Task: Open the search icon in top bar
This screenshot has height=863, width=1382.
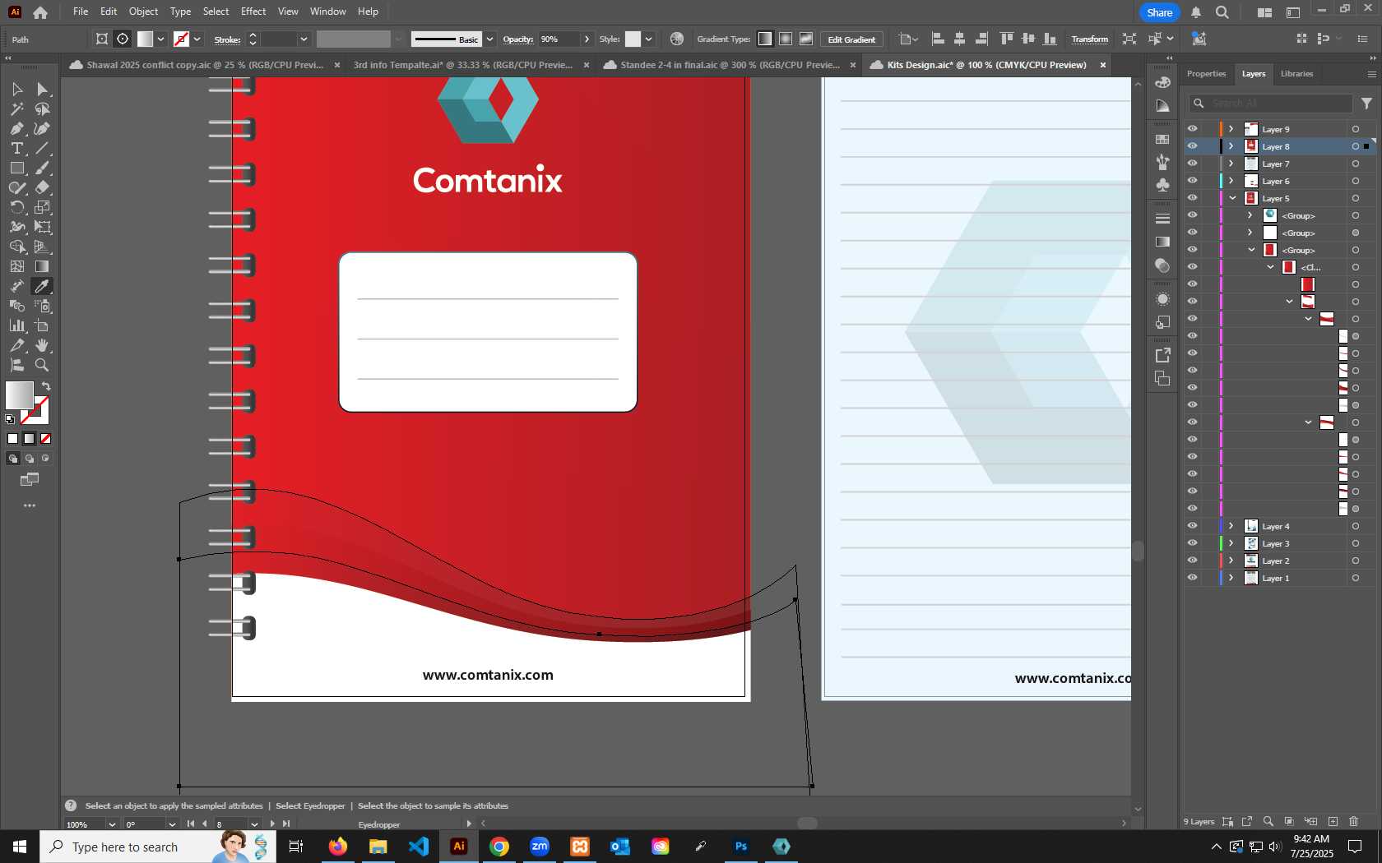Action: (1222, 12)
